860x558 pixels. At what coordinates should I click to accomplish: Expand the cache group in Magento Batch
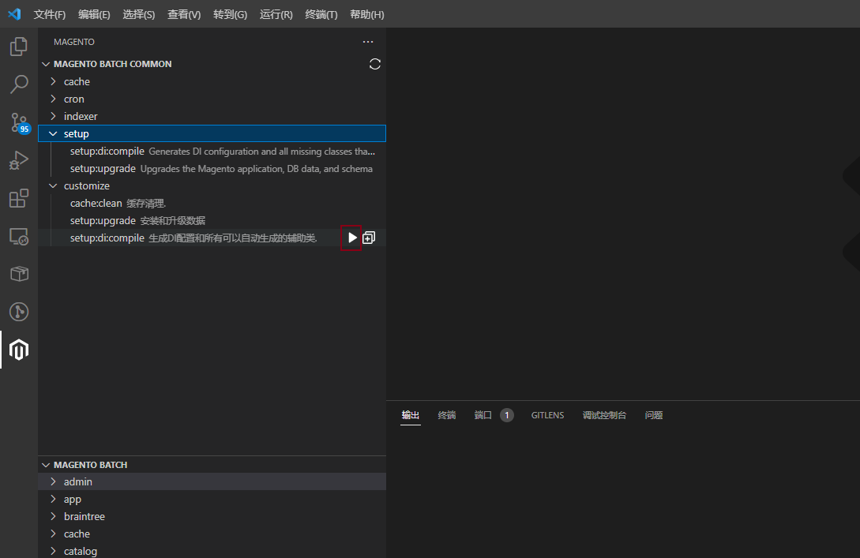coord(53,534)
